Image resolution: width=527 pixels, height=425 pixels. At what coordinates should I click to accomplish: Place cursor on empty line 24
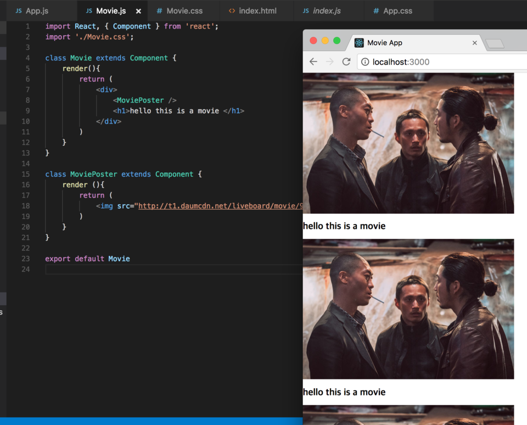174,269
